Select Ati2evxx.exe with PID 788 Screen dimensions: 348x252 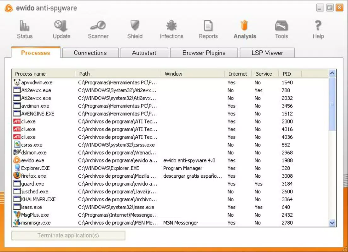[36, 90]
